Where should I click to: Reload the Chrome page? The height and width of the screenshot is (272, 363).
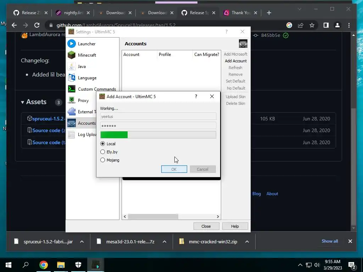pyautogui.click(x=37, y=25)
